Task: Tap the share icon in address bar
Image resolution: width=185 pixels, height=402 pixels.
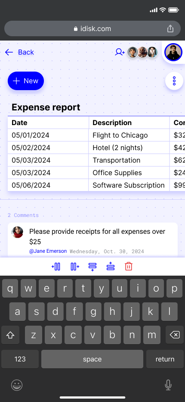Action: (170, 28)
